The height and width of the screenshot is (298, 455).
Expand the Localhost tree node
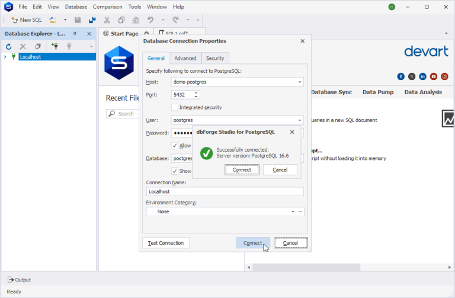[5, 57]
